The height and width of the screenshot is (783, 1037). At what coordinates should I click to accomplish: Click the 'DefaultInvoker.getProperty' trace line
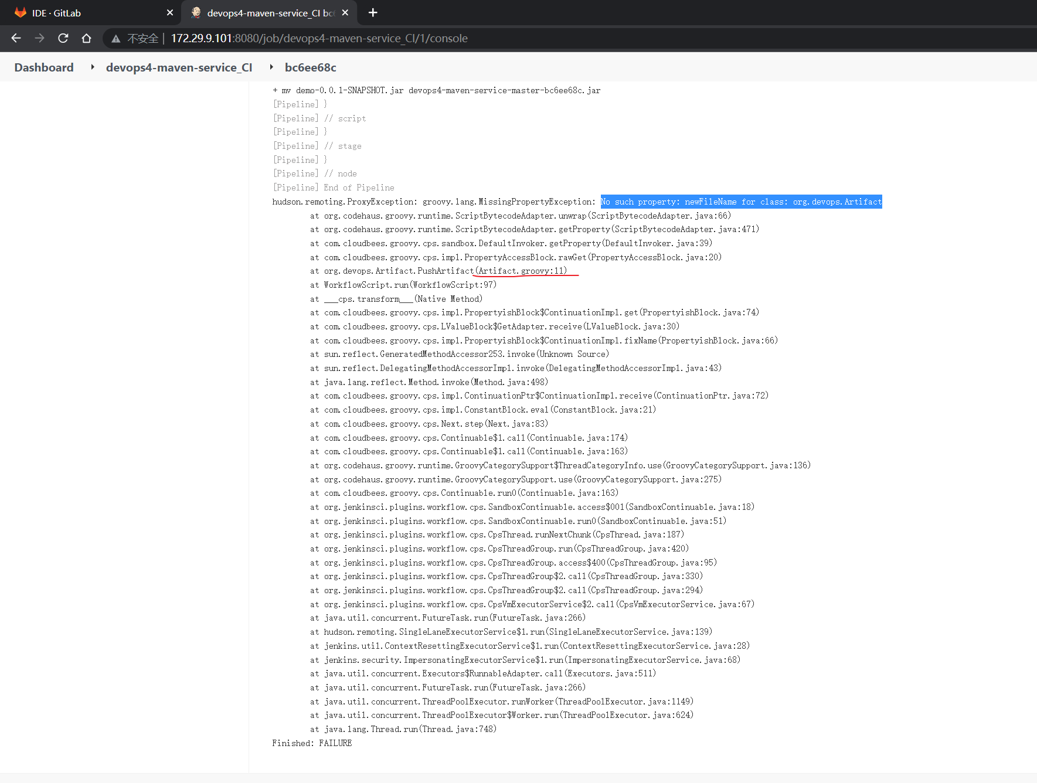click(x=511, y=243)
